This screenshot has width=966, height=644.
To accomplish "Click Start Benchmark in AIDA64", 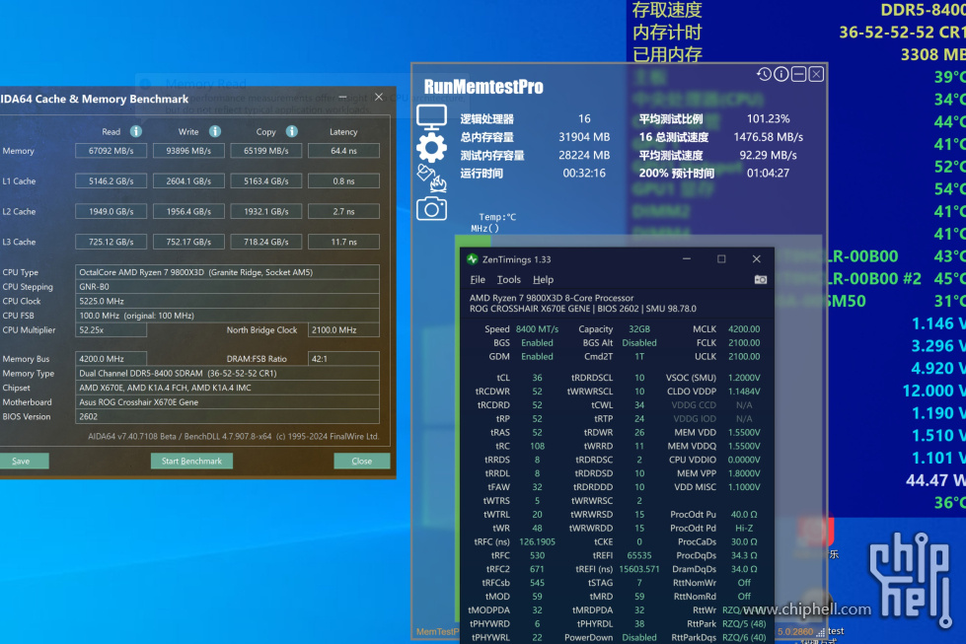I will tap(191, 462).
